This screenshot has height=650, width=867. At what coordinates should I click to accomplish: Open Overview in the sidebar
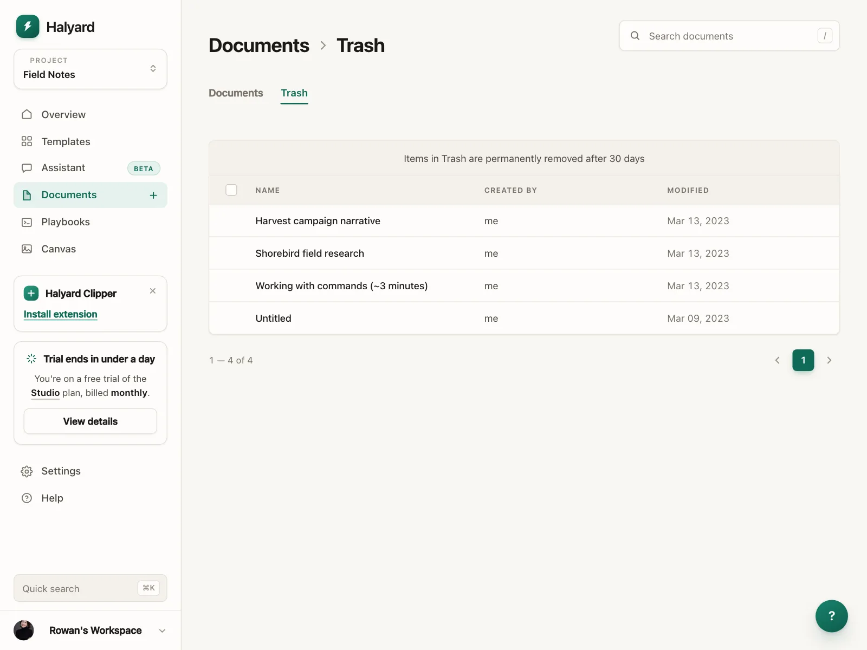90,114
